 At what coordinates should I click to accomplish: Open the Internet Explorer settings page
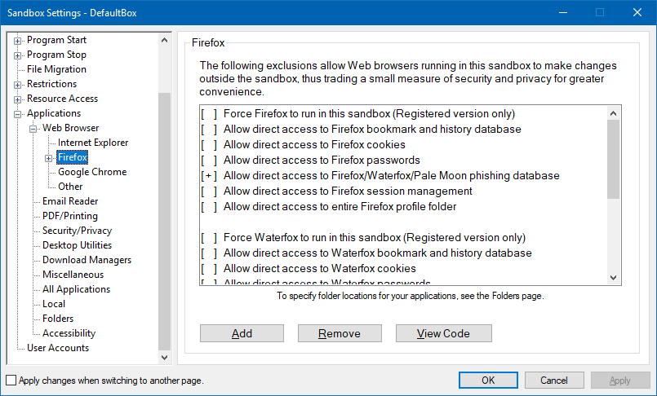[92, 143]
